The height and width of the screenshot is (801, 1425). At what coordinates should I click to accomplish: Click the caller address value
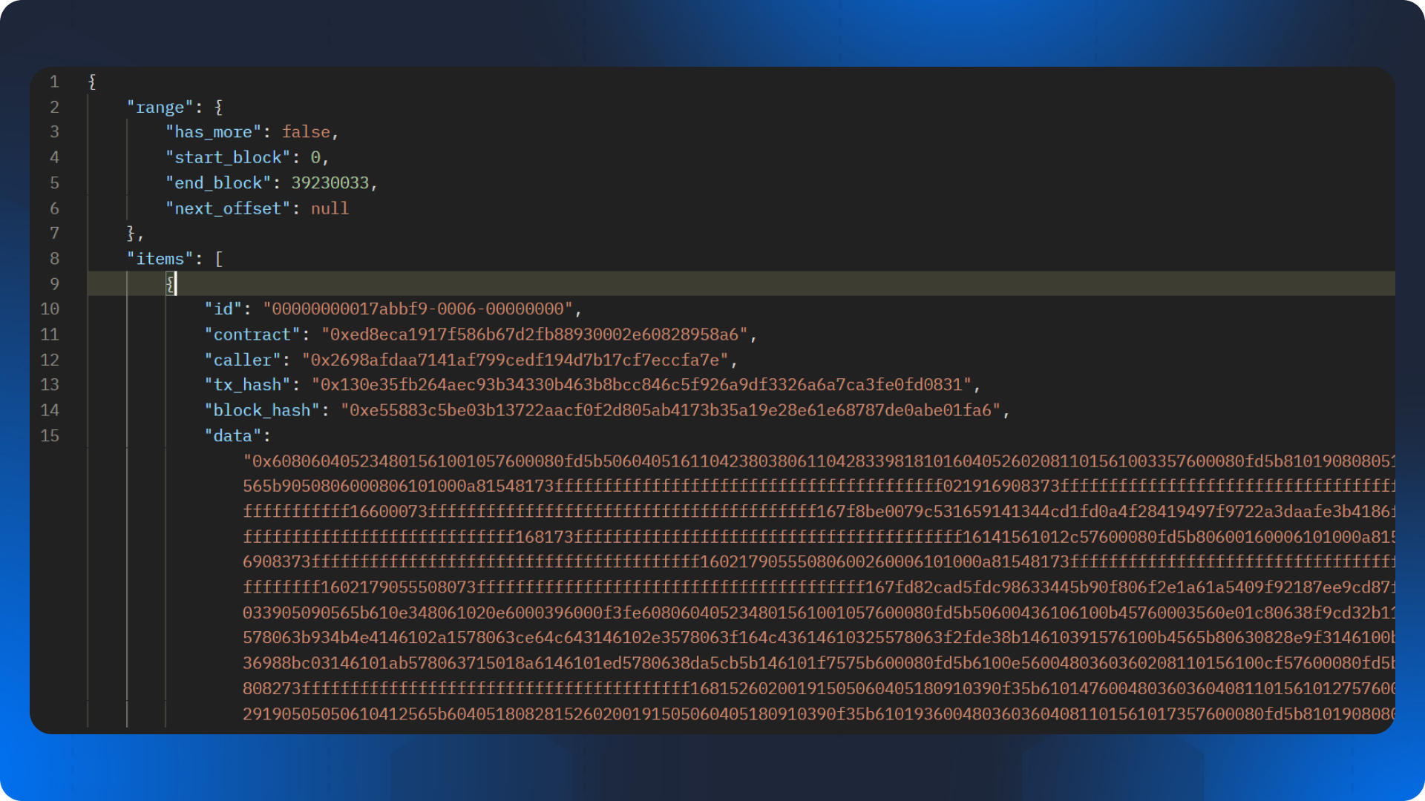click(x=515, y=360)
